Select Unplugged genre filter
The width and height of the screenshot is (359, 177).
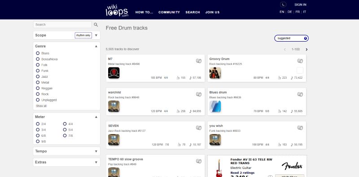[x=38, y=100]
